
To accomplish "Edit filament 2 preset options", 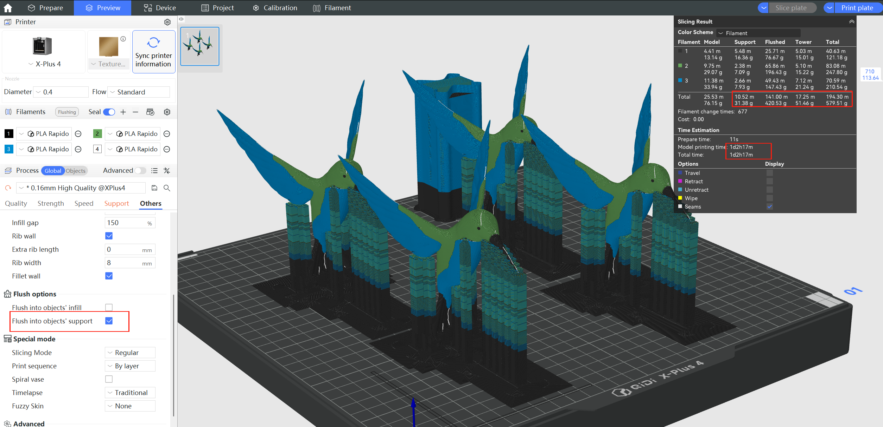I will pos(167,134).
